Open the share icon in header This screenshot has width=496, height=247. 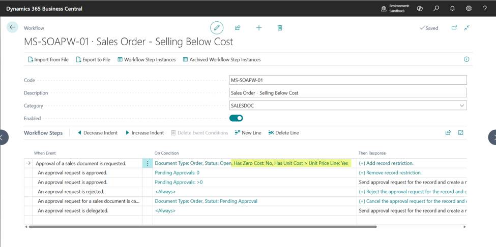click(x=238, y=28)
